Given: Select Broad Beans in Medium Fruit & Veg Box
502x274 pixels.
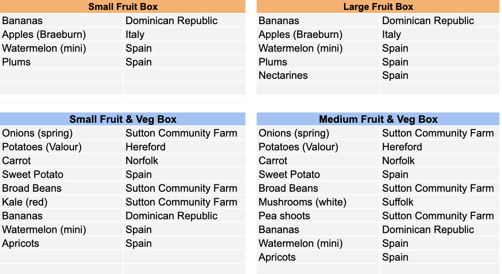Looking at the screenshot, I should [x=318, y=188].
